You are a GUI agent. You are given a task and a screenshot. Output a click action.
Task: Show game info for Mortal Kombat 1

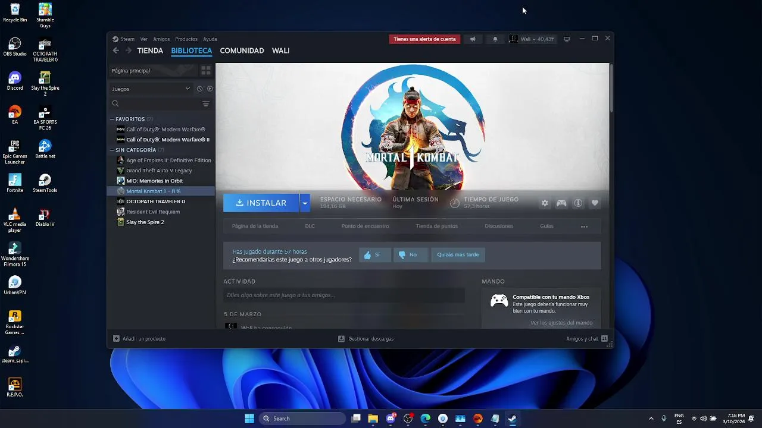click(x=578, y=203)
